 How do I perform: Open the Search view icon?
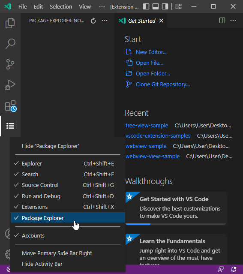[10, 43]
